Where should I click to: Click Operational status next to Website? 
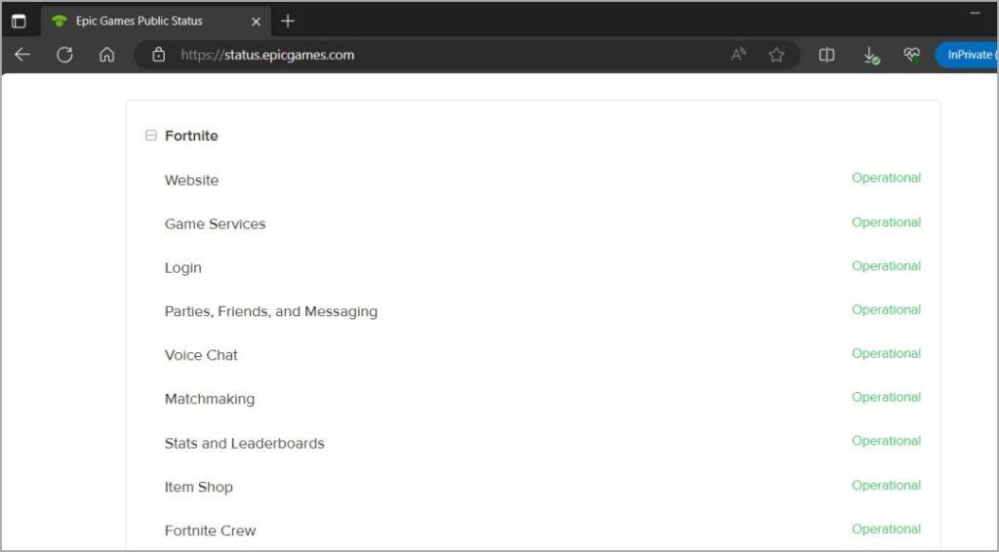(x=886, y=178)
